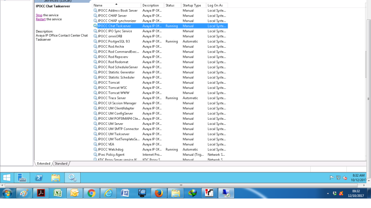Switch to the Standard tab
The width and height of the screenshot is (371, 208).
(61, 164)
